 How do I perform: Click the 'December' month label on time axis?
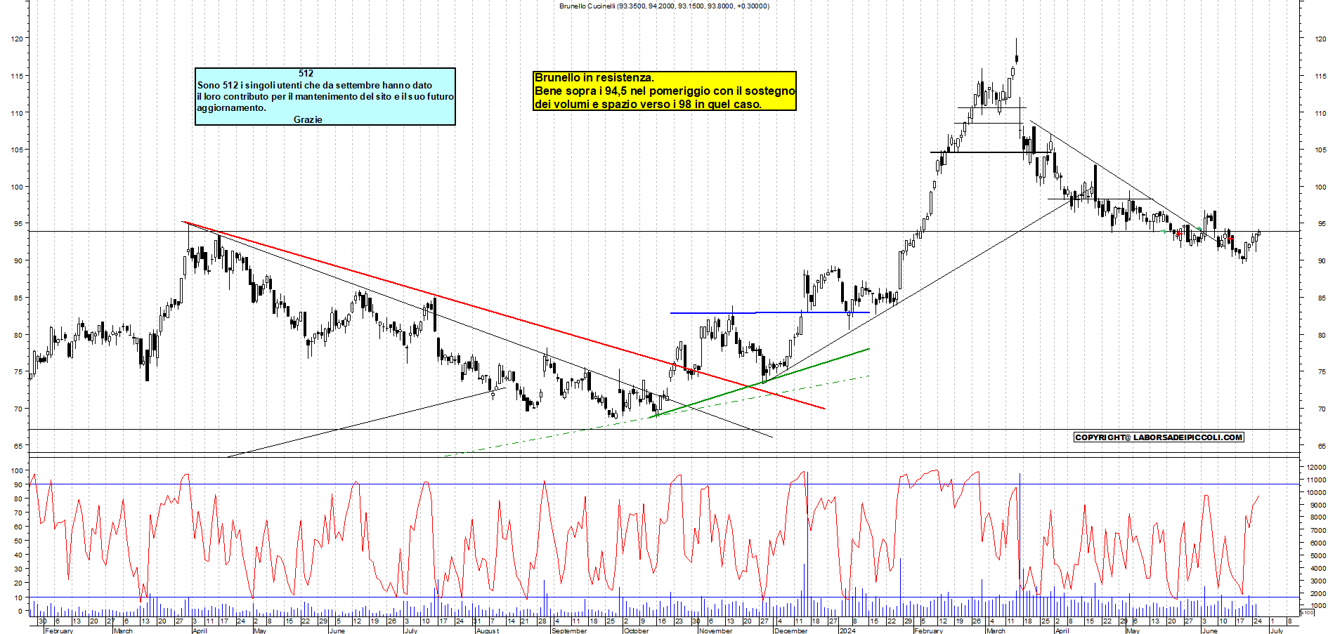point(791,630)
